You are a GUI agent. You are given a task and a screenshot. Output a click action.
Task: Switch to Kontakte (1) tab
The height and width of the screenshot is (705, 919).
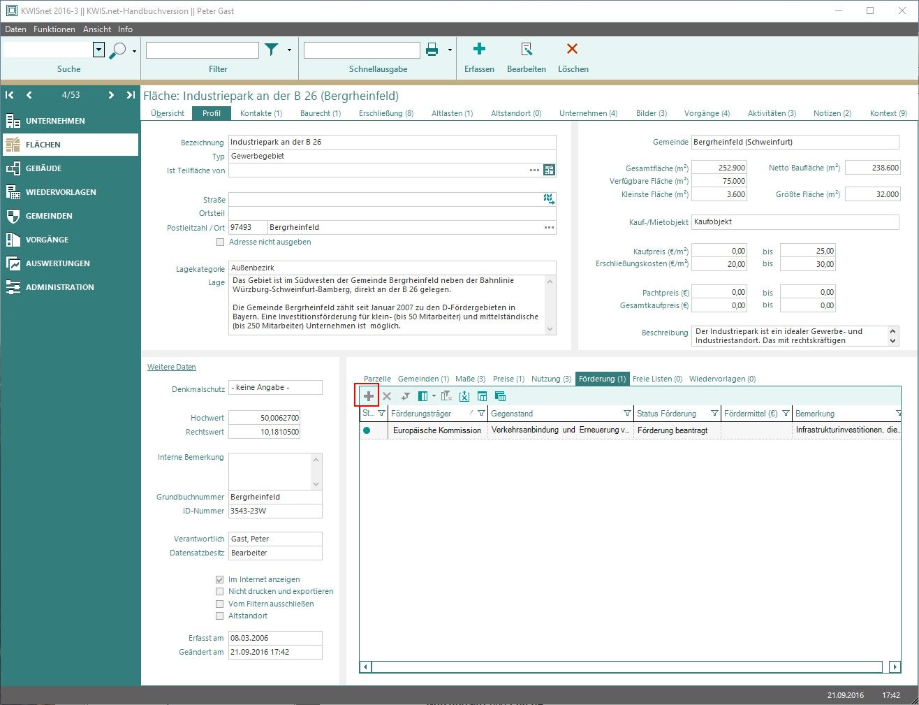tap(261, 113)
